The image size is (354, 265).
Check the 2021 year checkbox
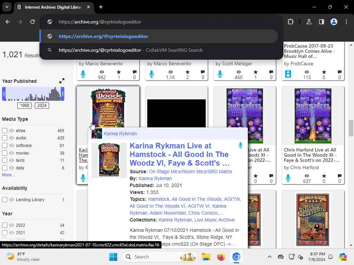(x=4, y=233)
